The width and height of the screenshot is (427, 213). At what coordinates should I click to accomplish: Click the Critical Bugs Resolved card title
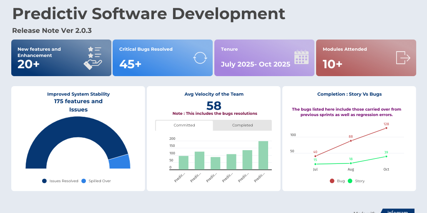[146, 49]
